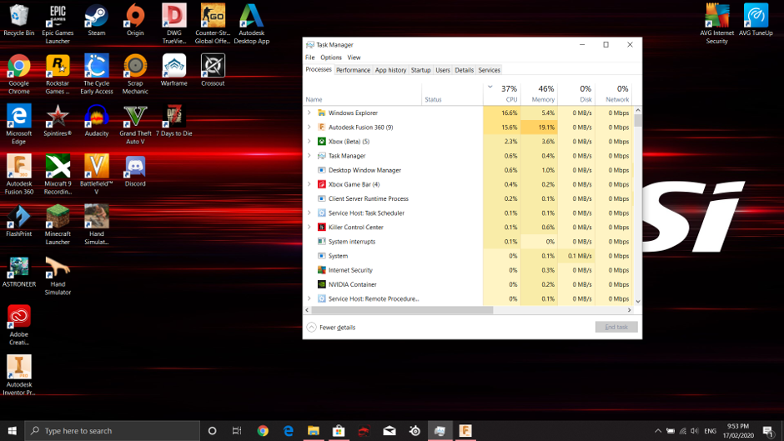Sort processes by Network column header
This screenshot has width=784, height=441.
point(614,93)
